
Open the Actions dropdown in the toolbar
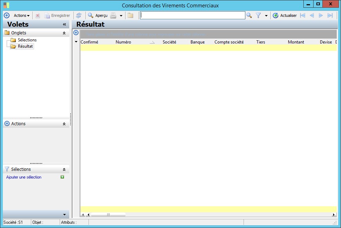pyautogui.click(x=21, y=15)
